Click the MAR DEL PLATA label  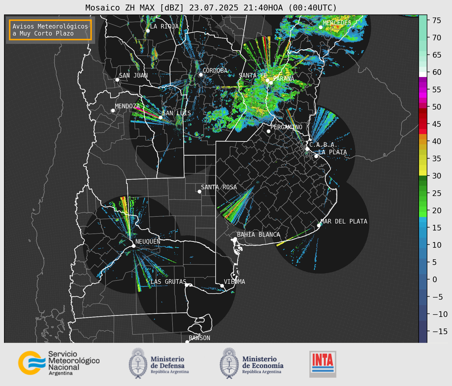coord(344,221)
